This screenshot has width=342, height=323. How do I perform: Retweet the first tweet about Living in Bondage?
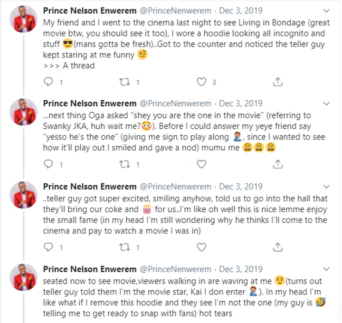124,82
